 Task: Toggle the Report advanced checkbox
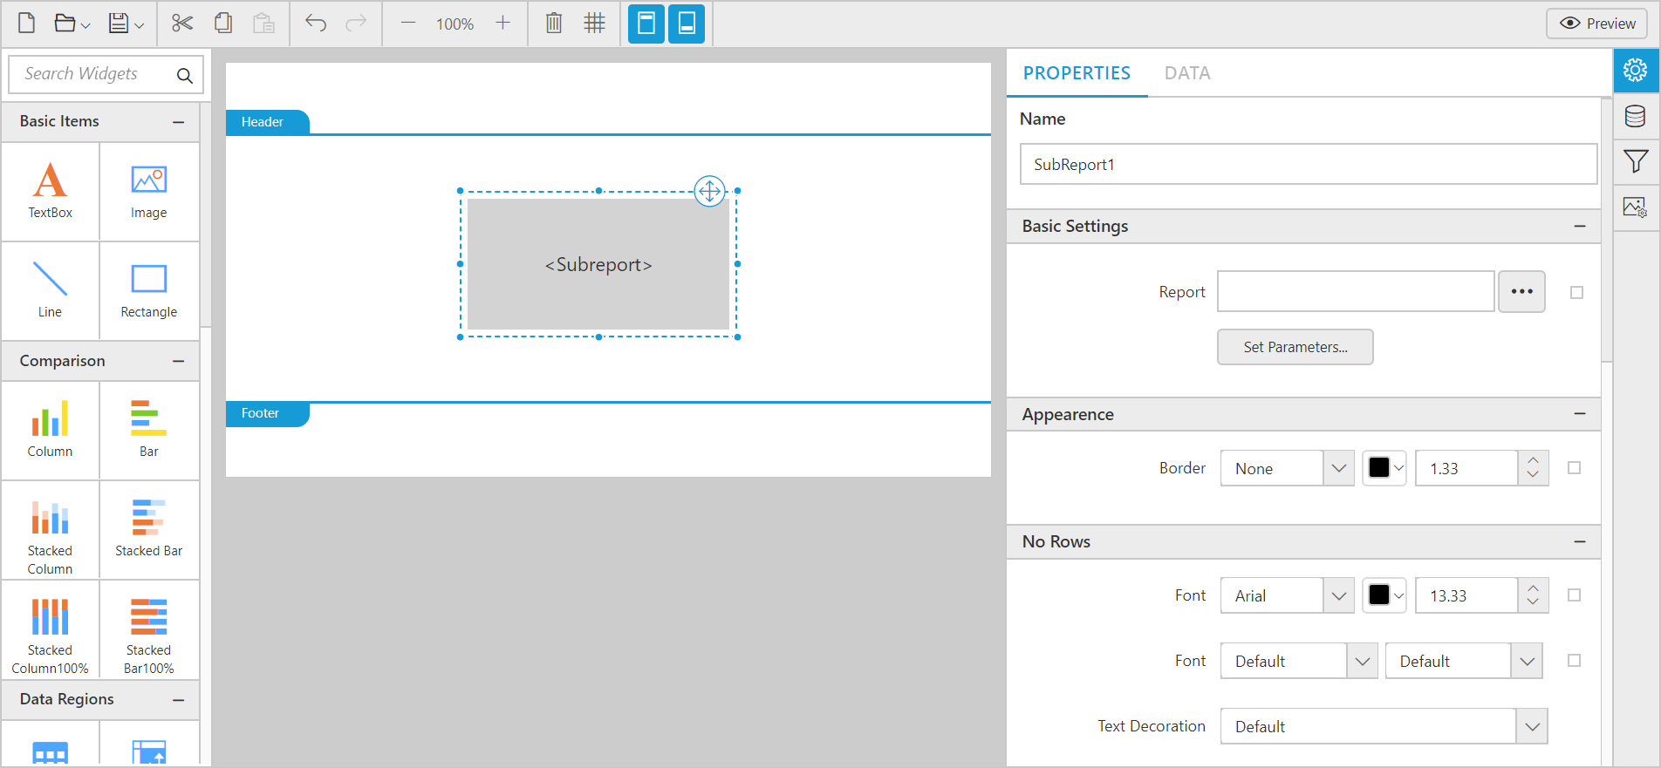1576,293
